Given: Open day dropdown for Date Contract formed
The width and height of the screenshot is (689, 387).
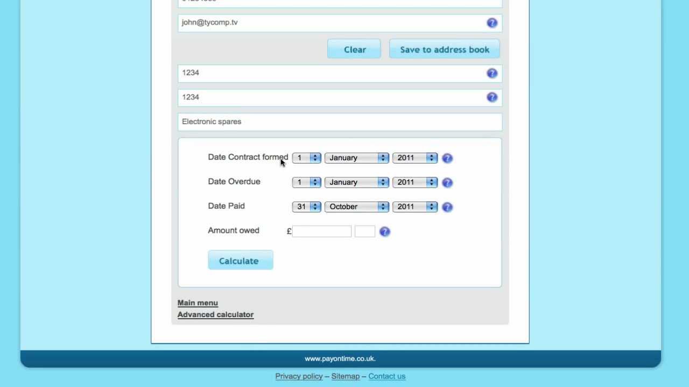Looking at the screenshot, I should pyautogui.click(x=307, y=158).
